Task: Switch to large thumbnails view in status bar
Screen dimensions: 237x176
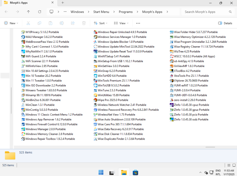Action: coord(234,165)
